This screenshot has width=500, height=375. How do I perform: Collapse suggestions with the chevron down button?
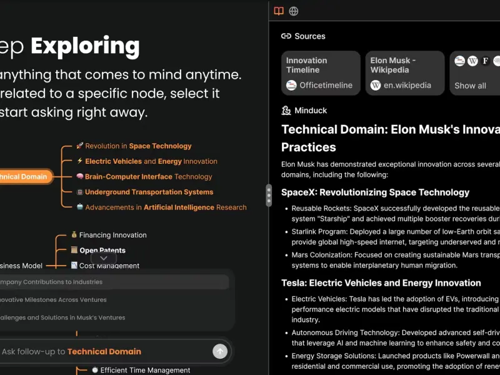point(104,258)
